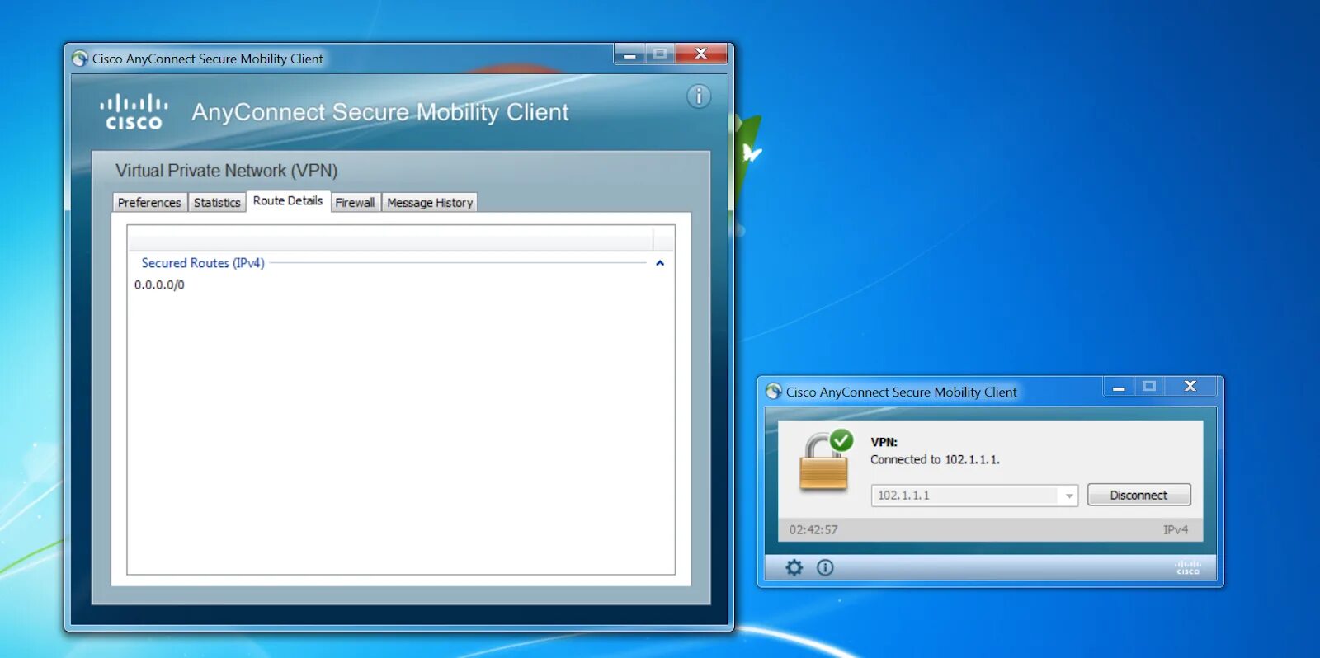Close the VPN details window
The width and height of the screenshot is (1320, 658).
tap(701, 54)
